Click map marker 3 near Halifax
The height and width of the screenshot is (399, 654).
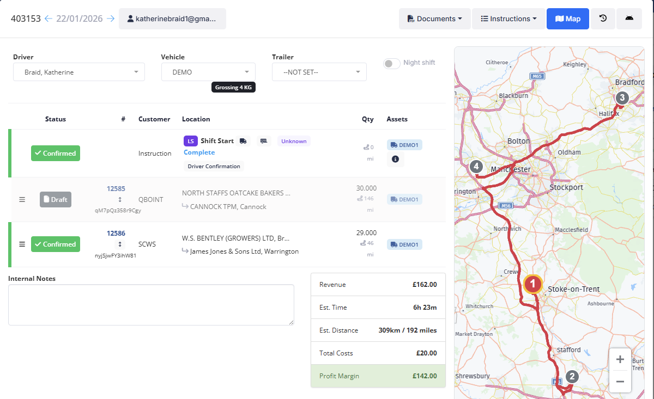pyautogui.click(x=621, y=98)
